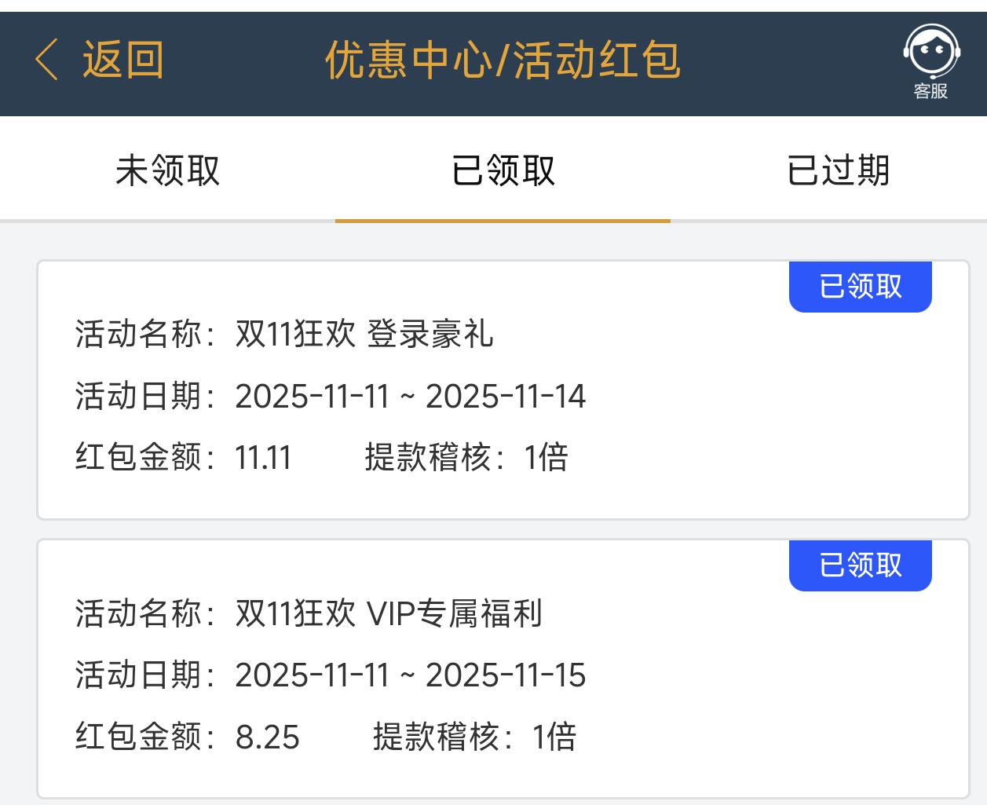Select the 双11狂欢 登录豪礼 activity name
Viewport: 987px width, 805px height.
click(x=364, y=334)
